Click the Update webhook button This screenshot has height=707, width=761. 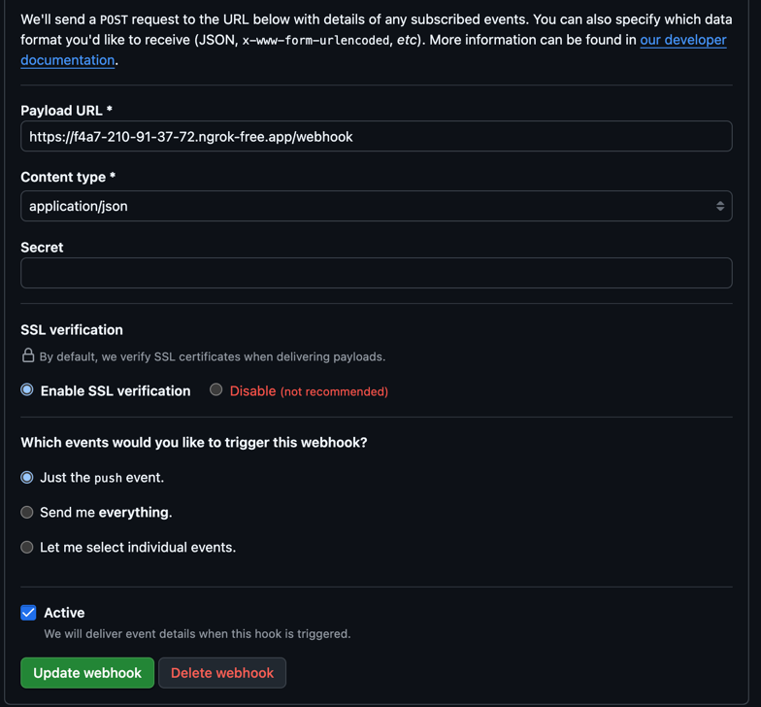(87, 673)
